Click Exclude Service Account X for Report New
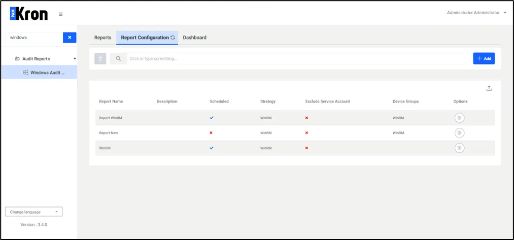Viewport: 514px width, 240px height. pyautogui.click(x=306, y=133)
